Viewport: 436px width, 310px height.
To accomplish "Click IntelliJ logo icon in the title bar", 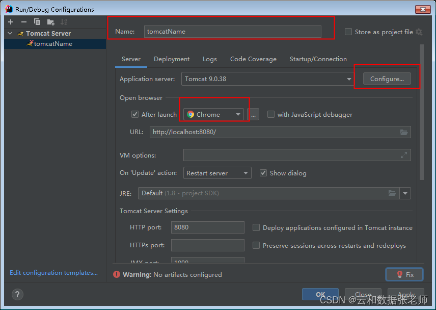I will pos(9,9).
